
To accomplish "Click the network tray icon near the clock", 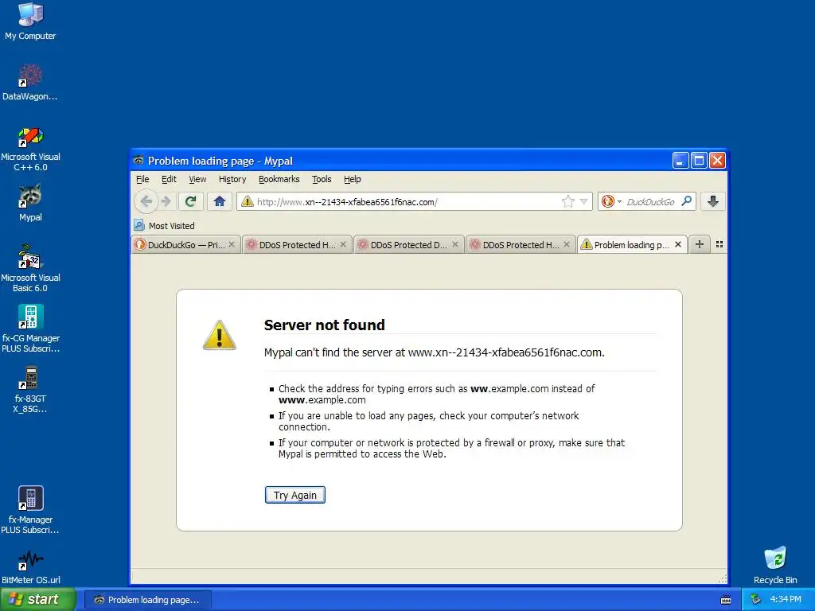I will (755, 599).
